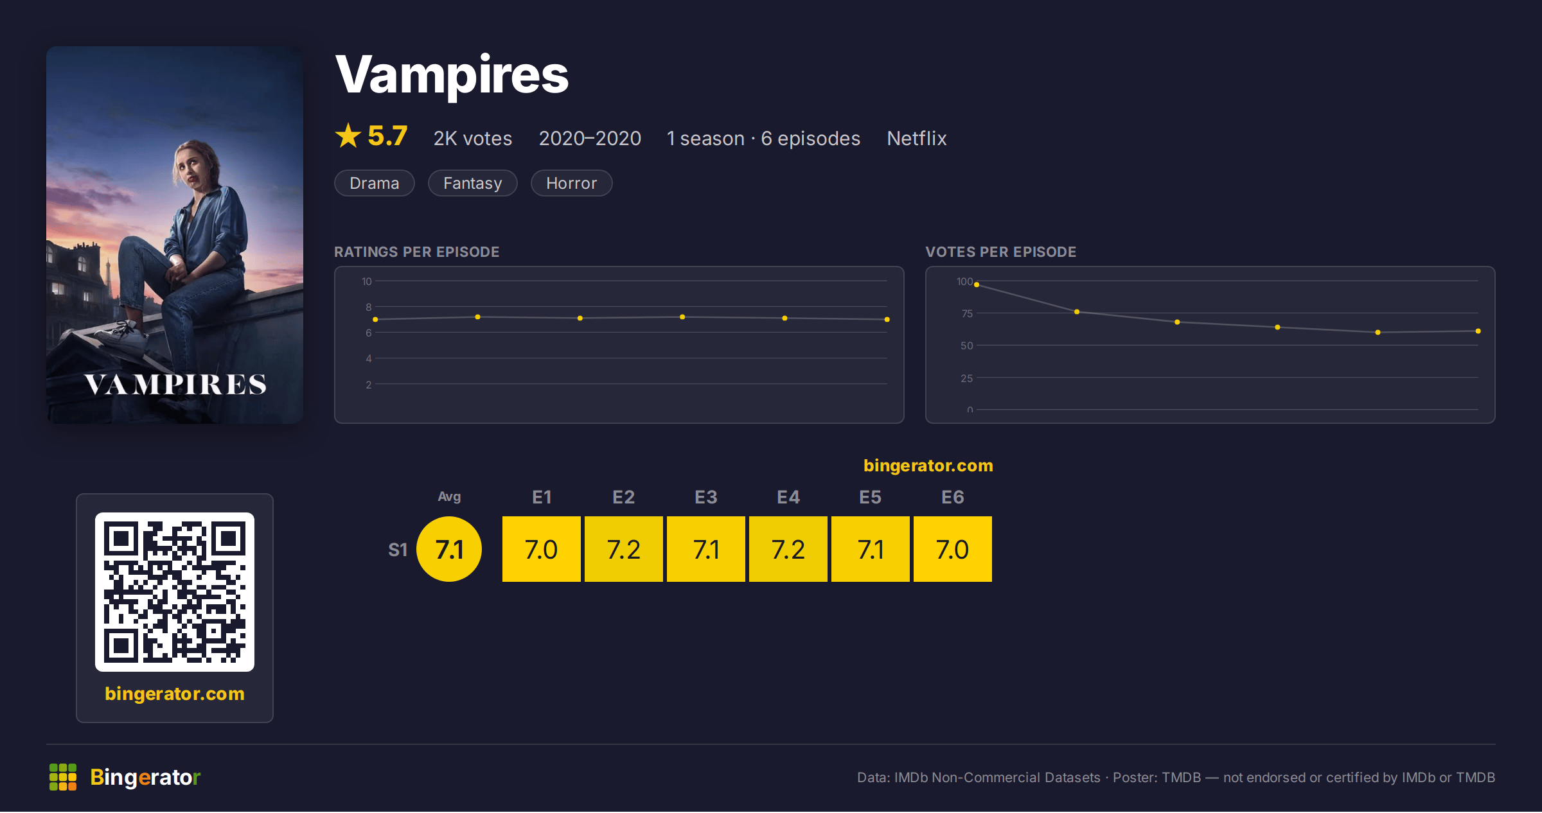Click the Bingerator brand name in footer
Image resolution: width=1542 pixels, height=813 pixels.
[145, 777]
